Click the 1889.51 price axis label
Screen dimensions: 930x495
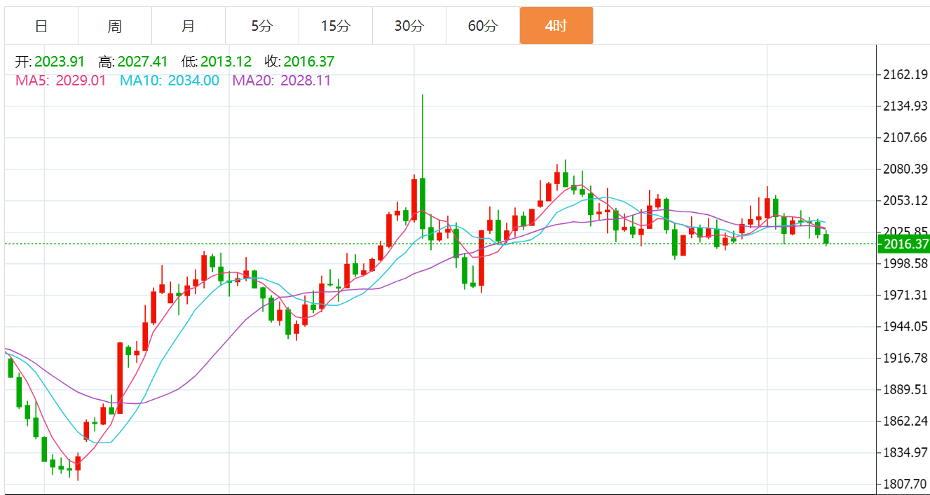tap(905, 390)
